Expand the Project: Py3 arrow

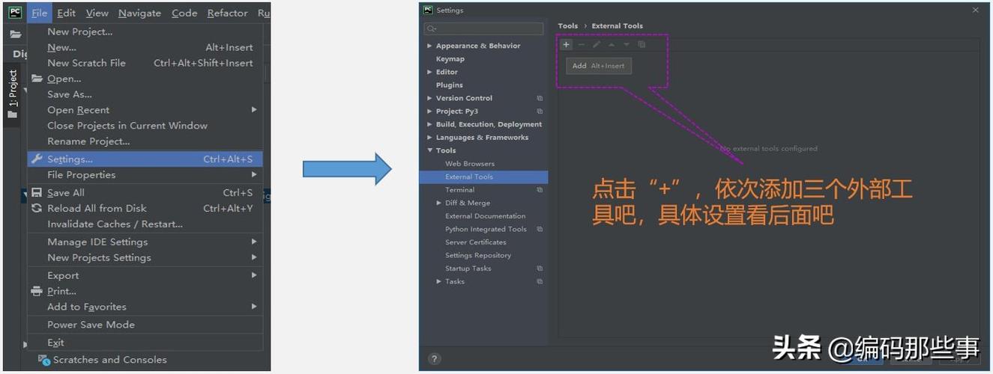[x=429, y=111]
